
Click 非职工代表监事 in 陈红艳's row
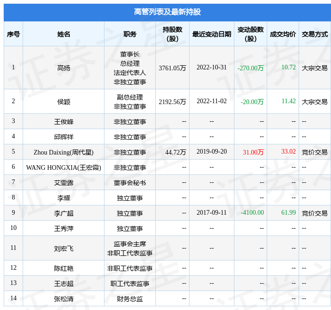pyautogui.click(x=130, y=268)
